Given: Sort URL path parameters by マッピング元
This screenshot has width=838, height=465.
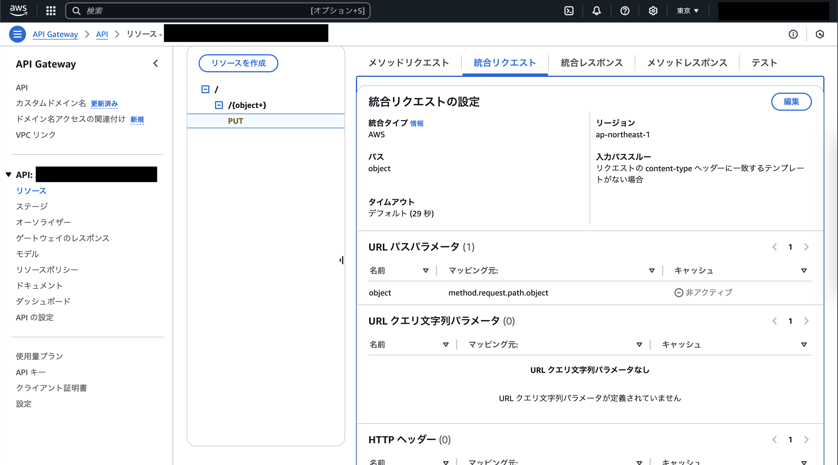Looking at the screenshot, I should click(x=652, y=270).
